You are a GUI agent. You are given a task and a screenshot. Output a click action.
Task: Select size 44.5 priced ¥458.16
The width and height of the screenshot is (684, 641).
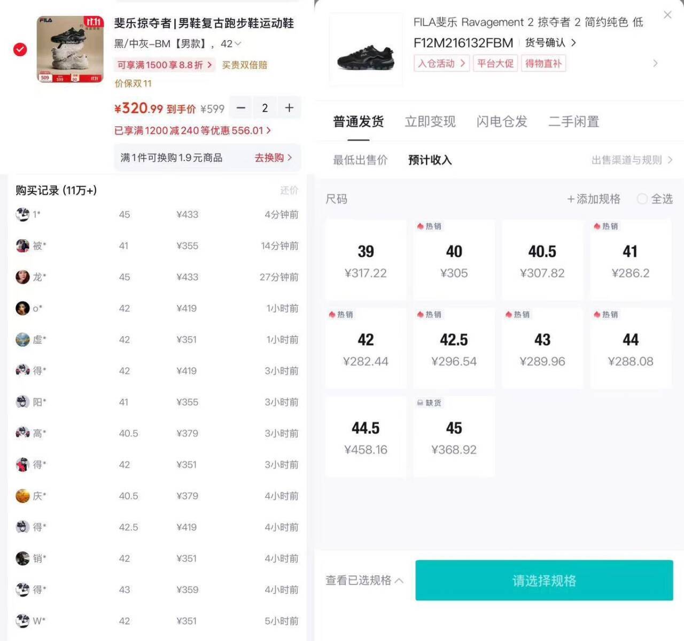click(366, 436)
